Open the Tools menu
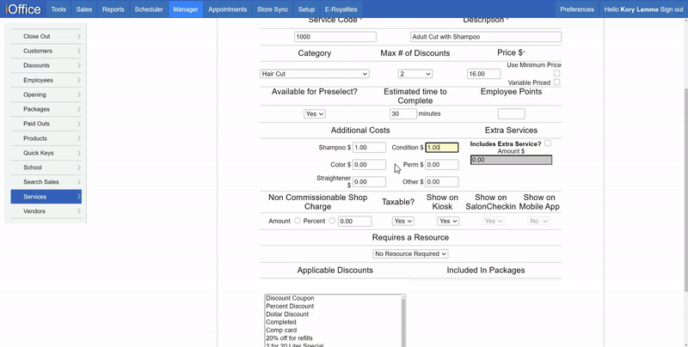This screenshot has width=688, height=347. click(x=58, y=9)
